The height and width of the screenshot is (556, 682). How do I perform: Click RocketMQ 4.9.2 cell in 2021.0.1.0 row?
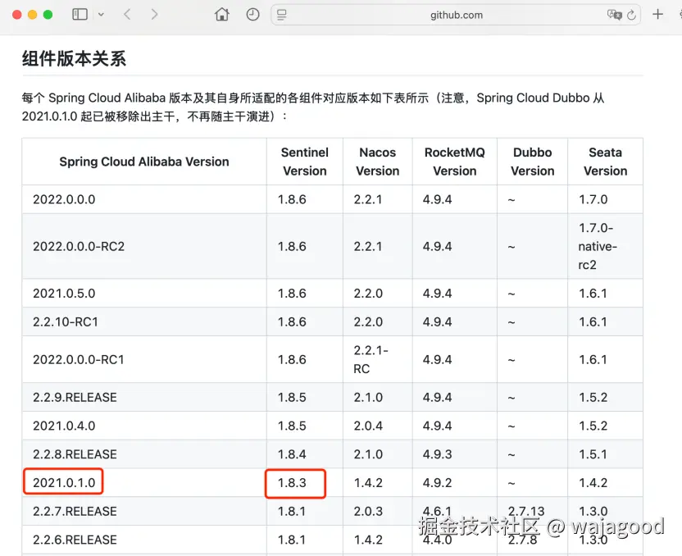click(x=454, y=482)
